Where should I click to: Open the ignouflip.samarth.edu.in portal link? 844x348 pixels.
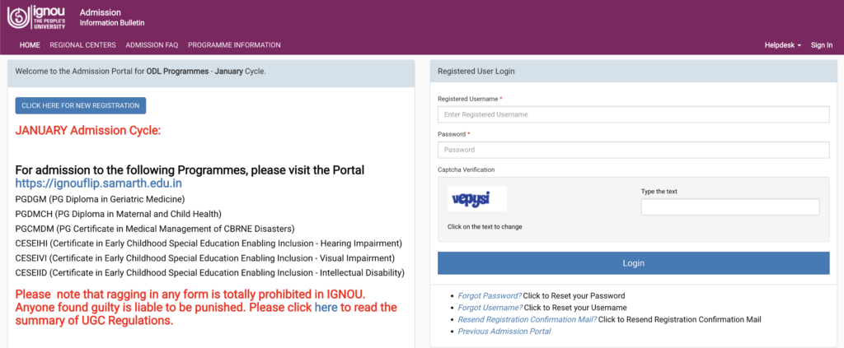[x=99, y=183]
